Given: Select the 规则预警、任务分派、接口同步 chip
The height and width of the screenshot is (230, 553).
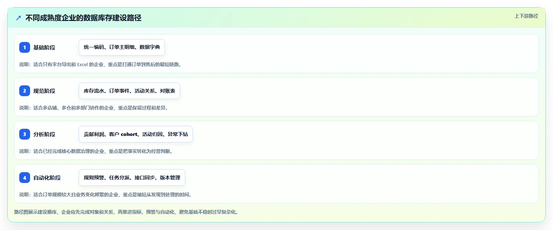Looking at the screenshot, I should (132, 178).
